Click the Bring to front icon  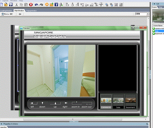tap(107, 5)
